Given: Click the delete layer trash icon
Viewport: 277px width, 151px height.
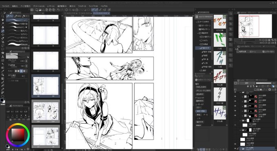Looking at the screenshot, I should [x=275, y=90].
